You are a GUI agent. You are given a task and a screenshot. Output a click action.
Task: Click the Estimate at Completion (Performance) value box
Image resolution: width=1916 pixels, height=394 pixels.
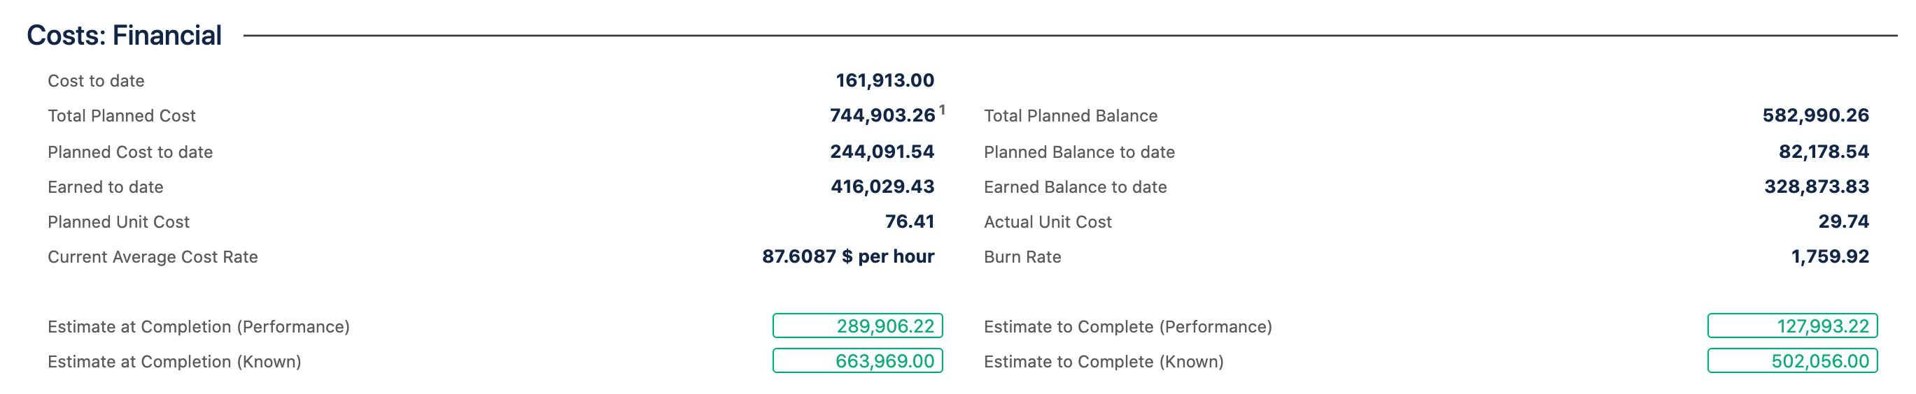pyautogui.click(x=858, y=326)
